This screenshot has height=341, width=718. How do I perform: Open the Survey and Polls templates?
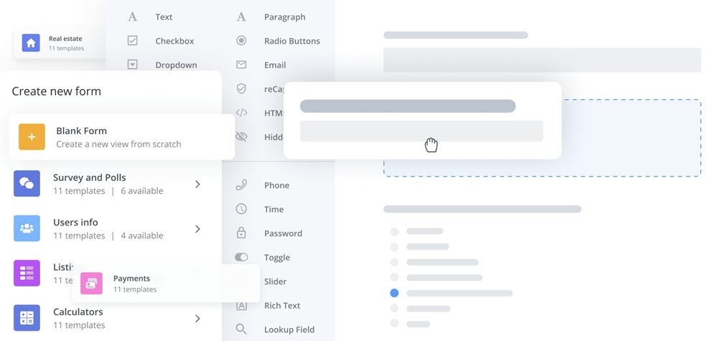(108, 184)
